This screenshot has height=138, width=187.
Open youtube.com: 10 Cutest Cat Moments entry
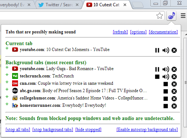(65, 50)
